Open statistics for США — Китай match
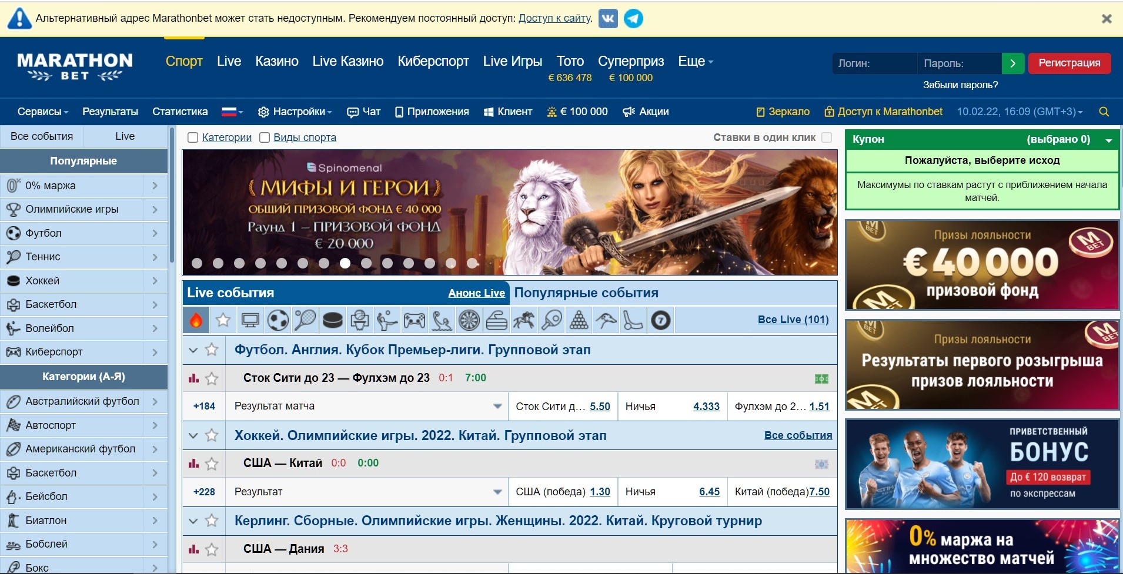 193,464
